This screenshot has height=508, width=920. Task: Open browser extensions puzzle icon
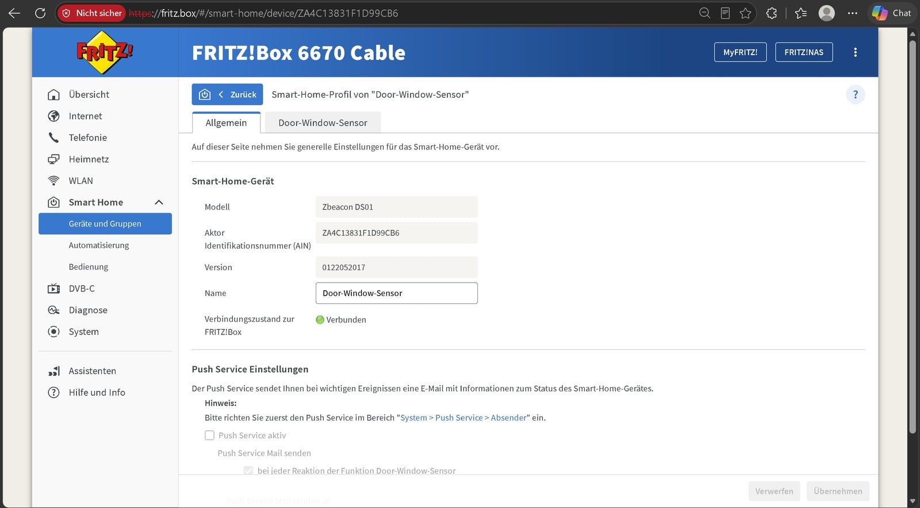click(772, 13)
